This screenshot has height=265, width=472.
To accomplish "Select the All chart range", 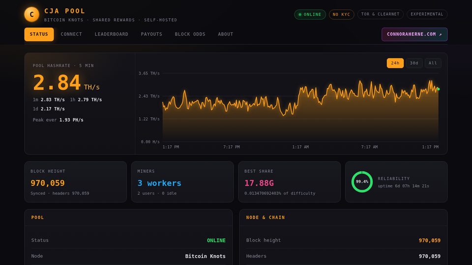I will (x=433, y=63).
